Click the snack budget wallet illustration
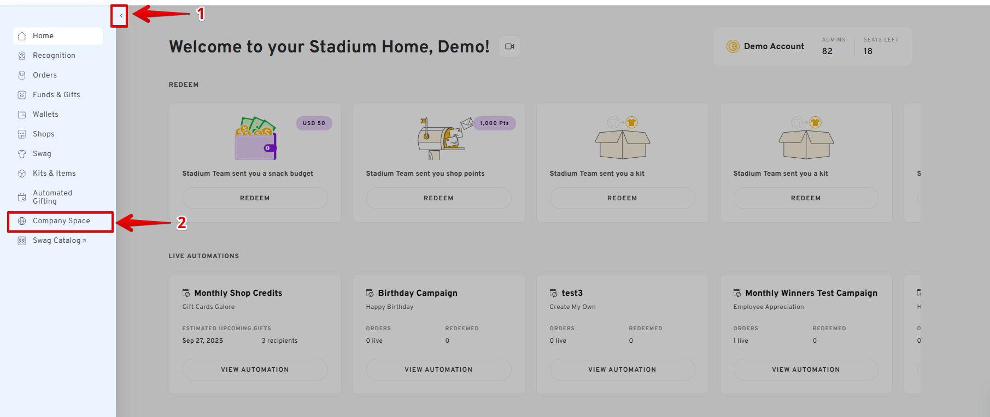The image size is (990, 417). coord(256,139)
